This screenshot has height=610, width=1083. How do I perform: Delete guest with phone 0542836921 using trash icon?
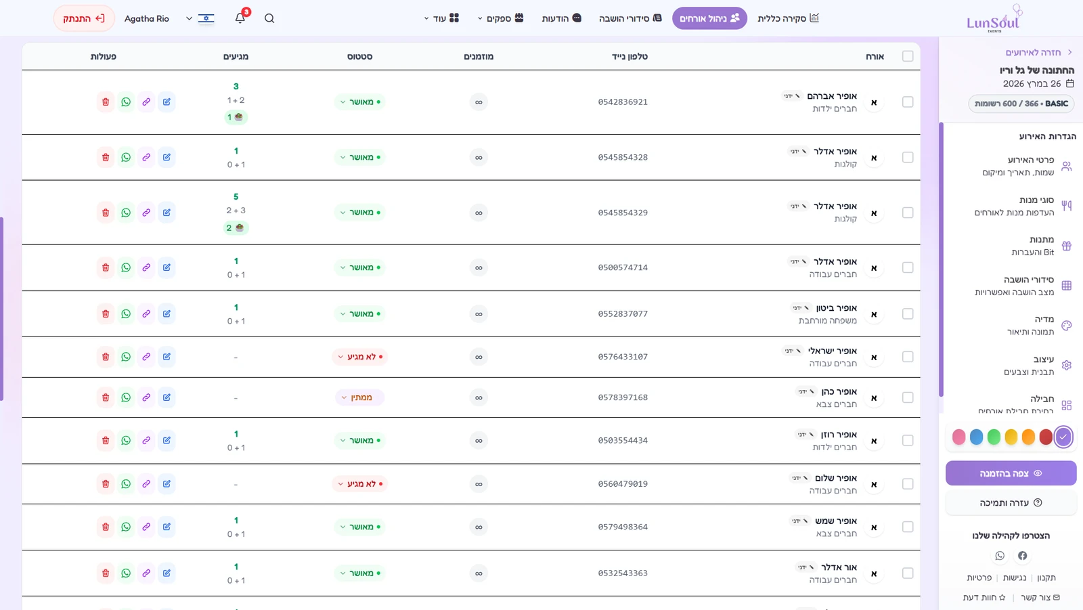pyautogui.click(x=106, y=102)
